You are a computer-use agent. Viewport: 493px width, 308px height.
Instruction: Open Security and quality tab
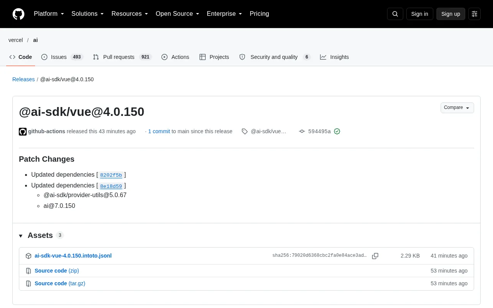(x=275, y=57)
